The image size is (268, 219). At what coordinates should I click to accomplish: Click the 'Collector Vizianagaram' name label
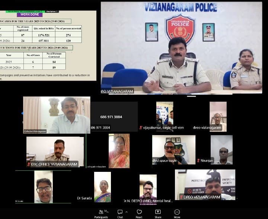click(35, 131)
